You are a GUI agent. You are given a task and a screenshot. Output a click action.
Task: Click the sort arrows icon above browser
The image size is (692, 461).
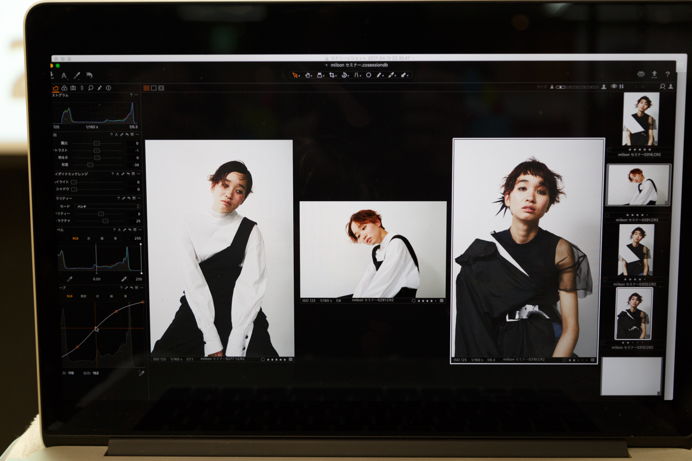[x=622, y=86]
